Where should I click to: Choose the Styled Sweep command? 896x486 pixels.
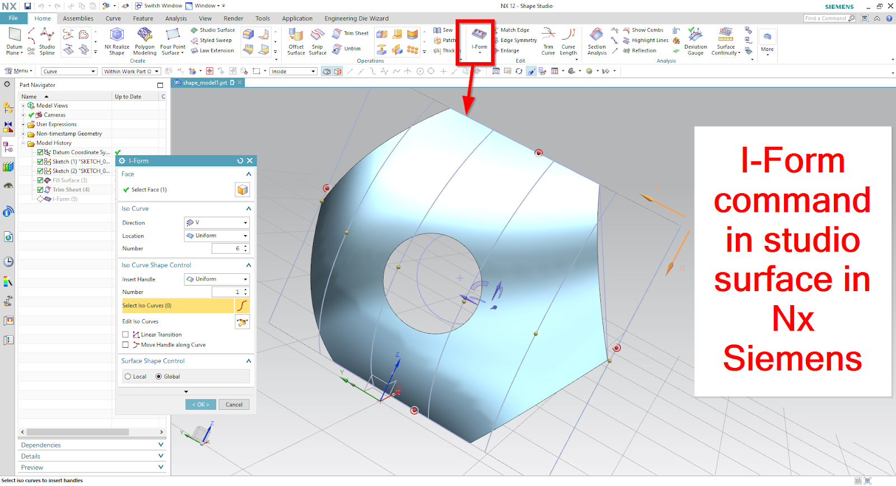[211, 40]
